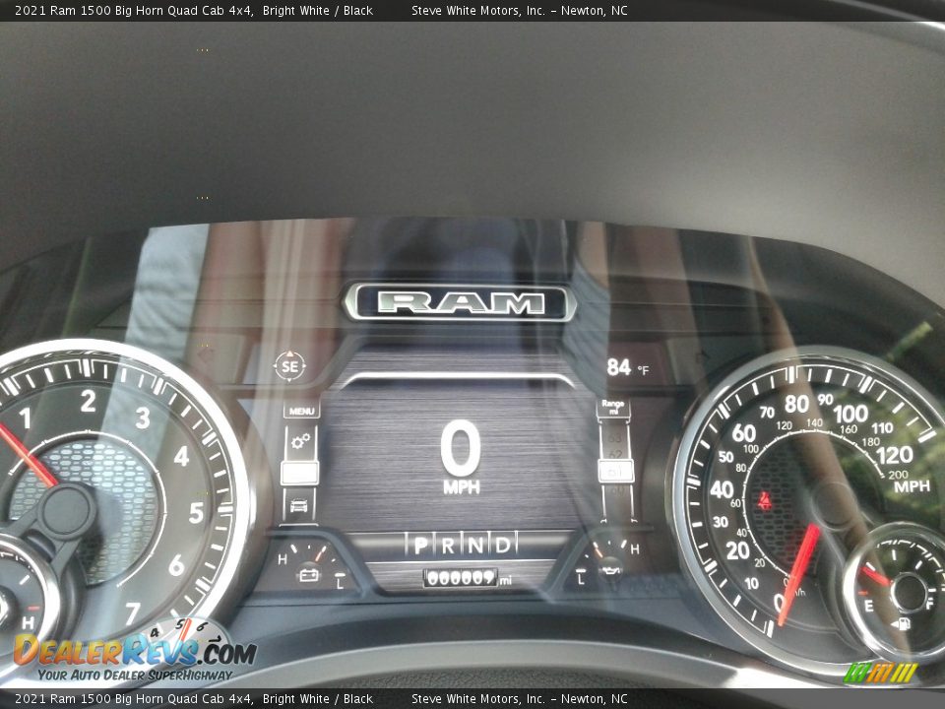Select the D gear indicator
945x709 pixels.
pos(502,545)
